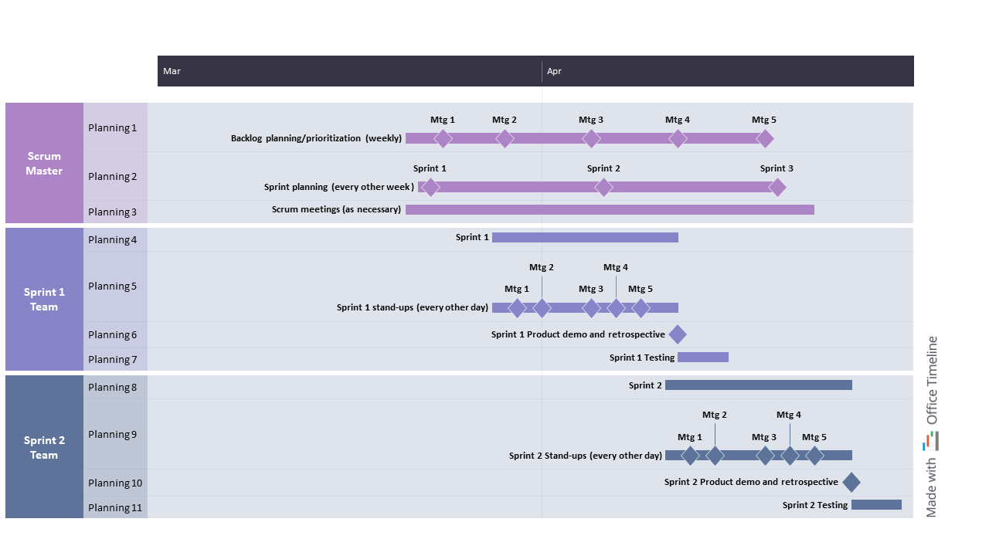Click the Apr month label in timescale
This screenshot has height=556, width=989.
554,71
